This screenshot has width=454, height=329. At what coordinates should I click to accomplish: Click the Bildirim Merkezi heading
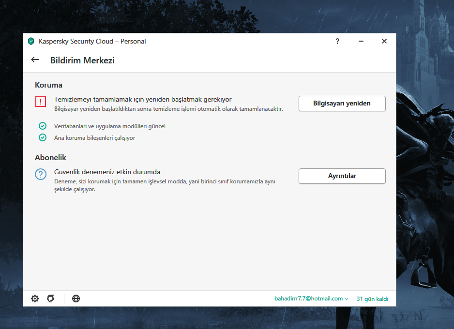point(82,60)
